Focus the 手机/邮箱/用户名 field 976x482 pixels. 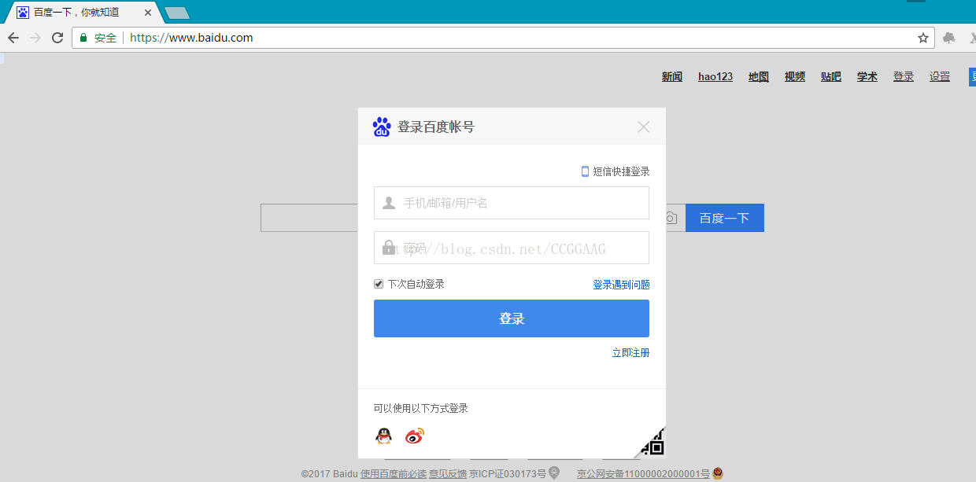tap(512, 203)
